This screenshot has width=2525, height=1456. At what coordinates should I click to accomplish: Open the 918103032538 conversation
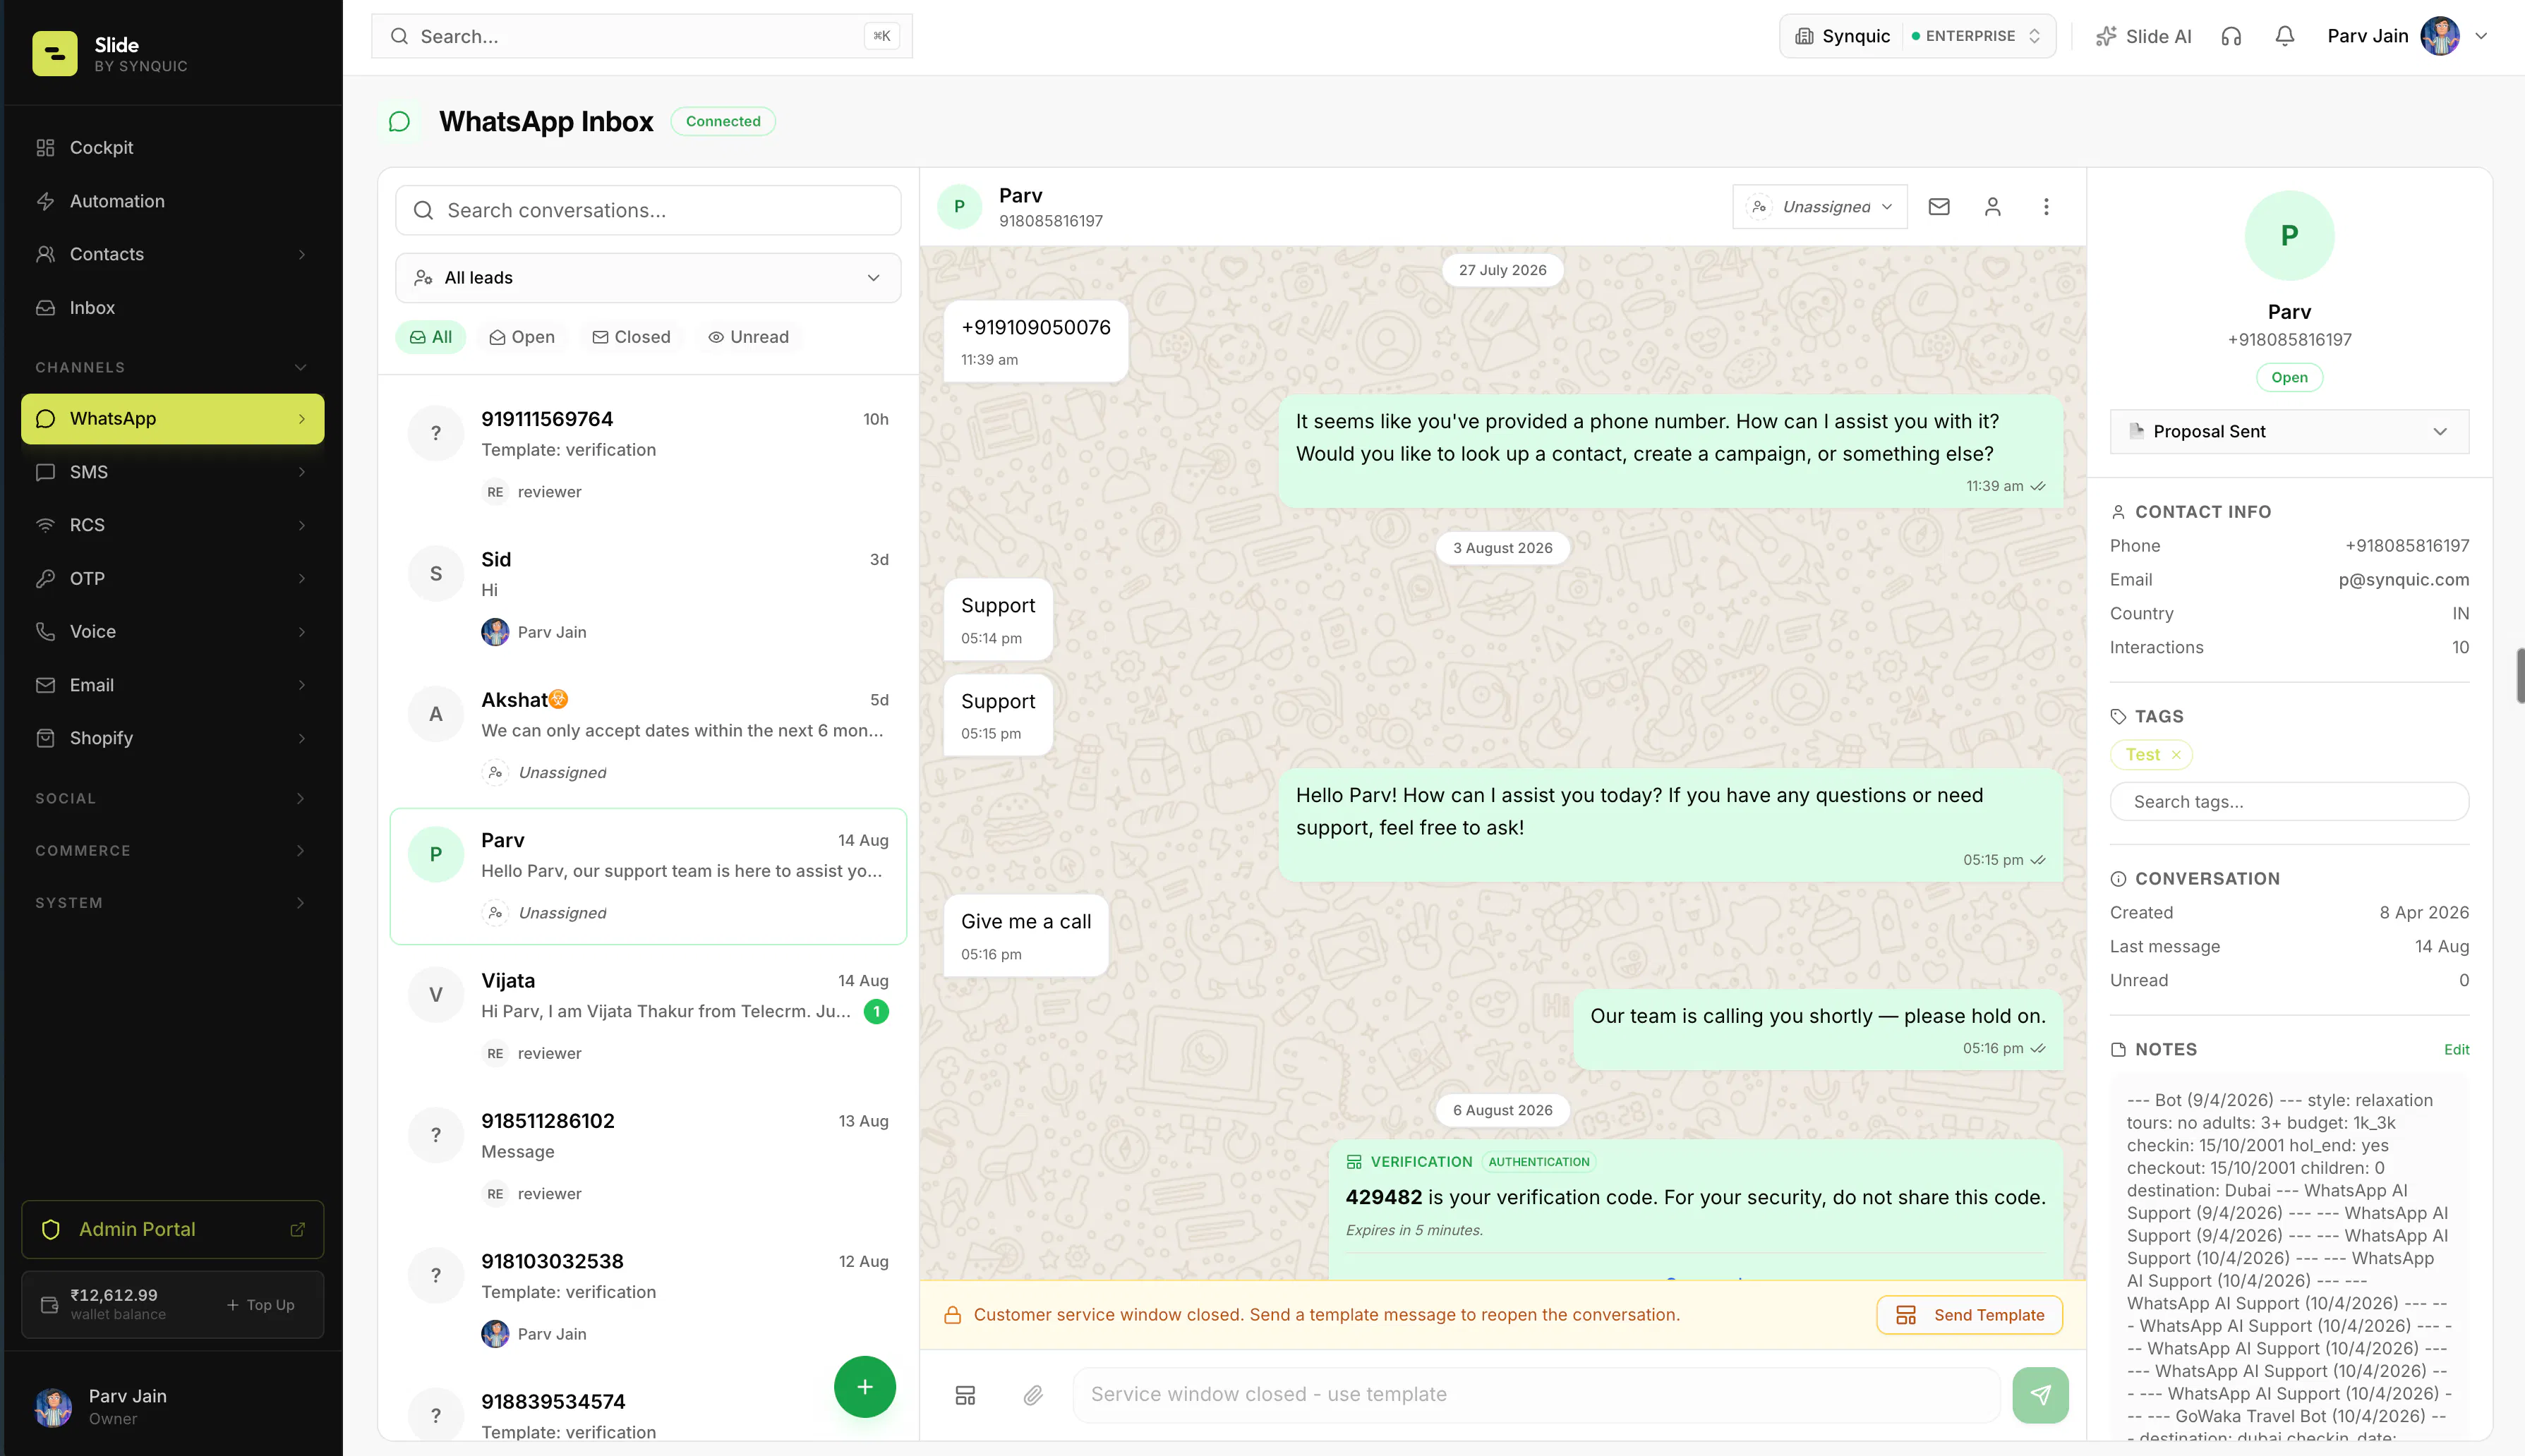coord(647,1297)
